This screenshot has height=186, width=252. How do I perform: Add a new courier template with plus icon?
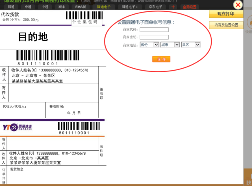[x=173, y=7]
